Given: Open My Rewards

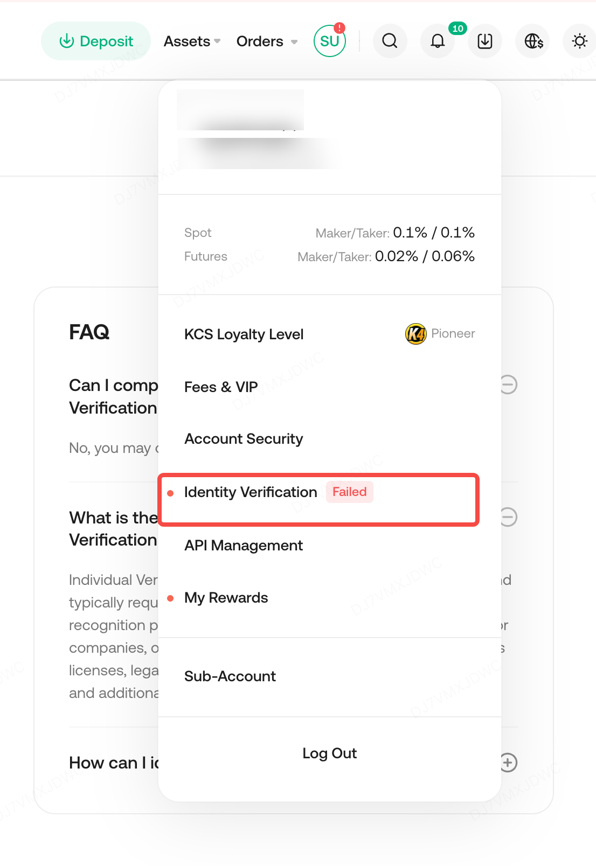Looking at the screenshot, I should (x=226, y=598).
